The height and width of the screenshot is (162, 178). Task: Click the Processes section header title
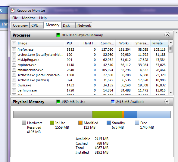pyautogui.click(x=22, y=35)
